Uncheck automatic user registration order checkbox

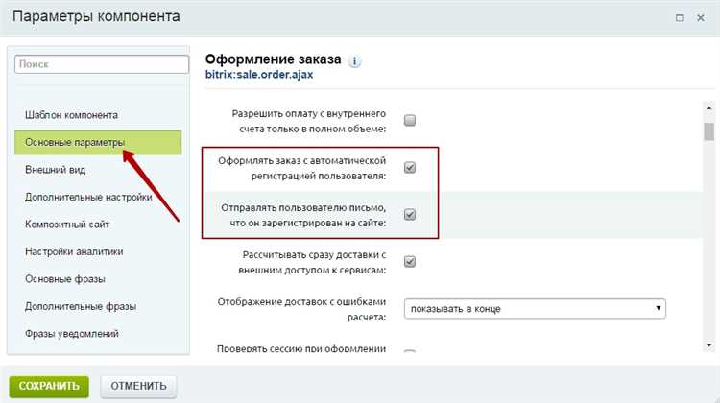410,168
